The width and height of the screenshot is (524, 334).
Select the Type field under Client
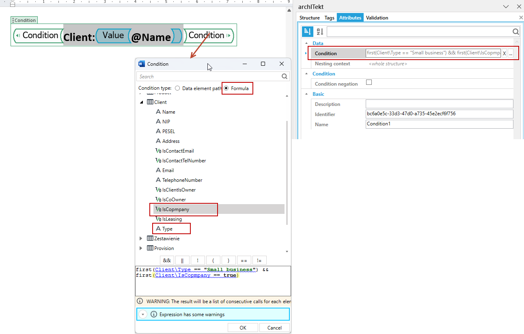coord(167,229)
